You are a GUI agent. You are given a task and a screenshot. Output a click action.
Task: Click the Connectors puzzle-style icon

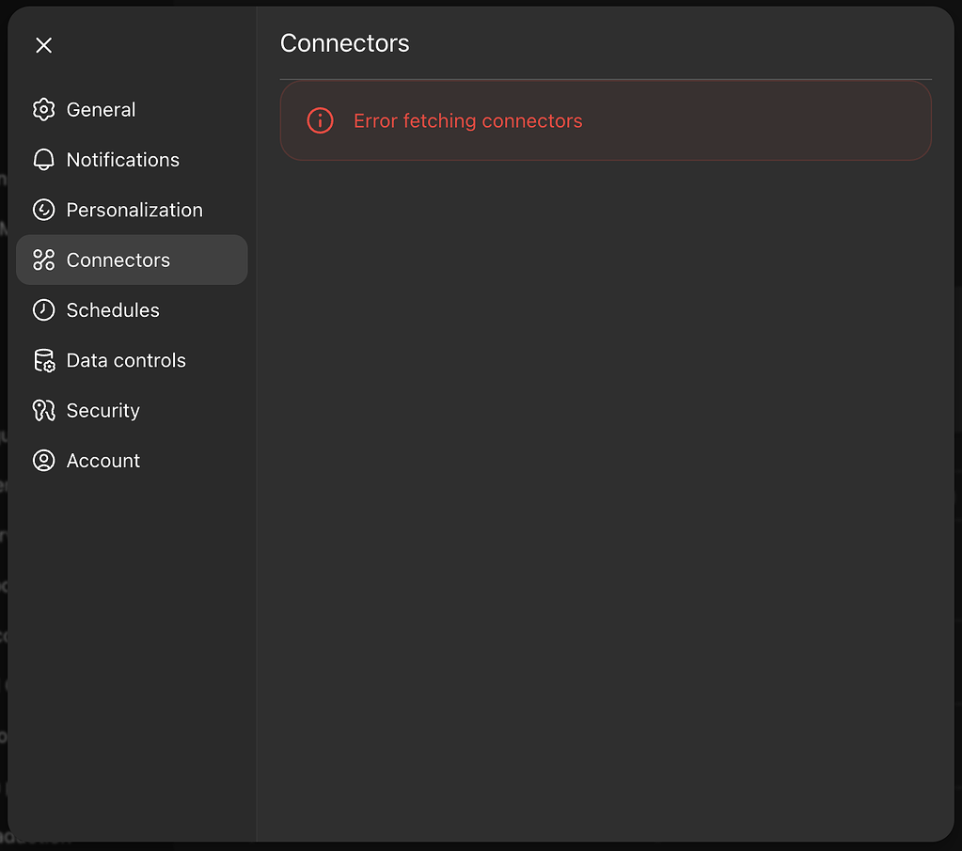[x=43, y=260]
